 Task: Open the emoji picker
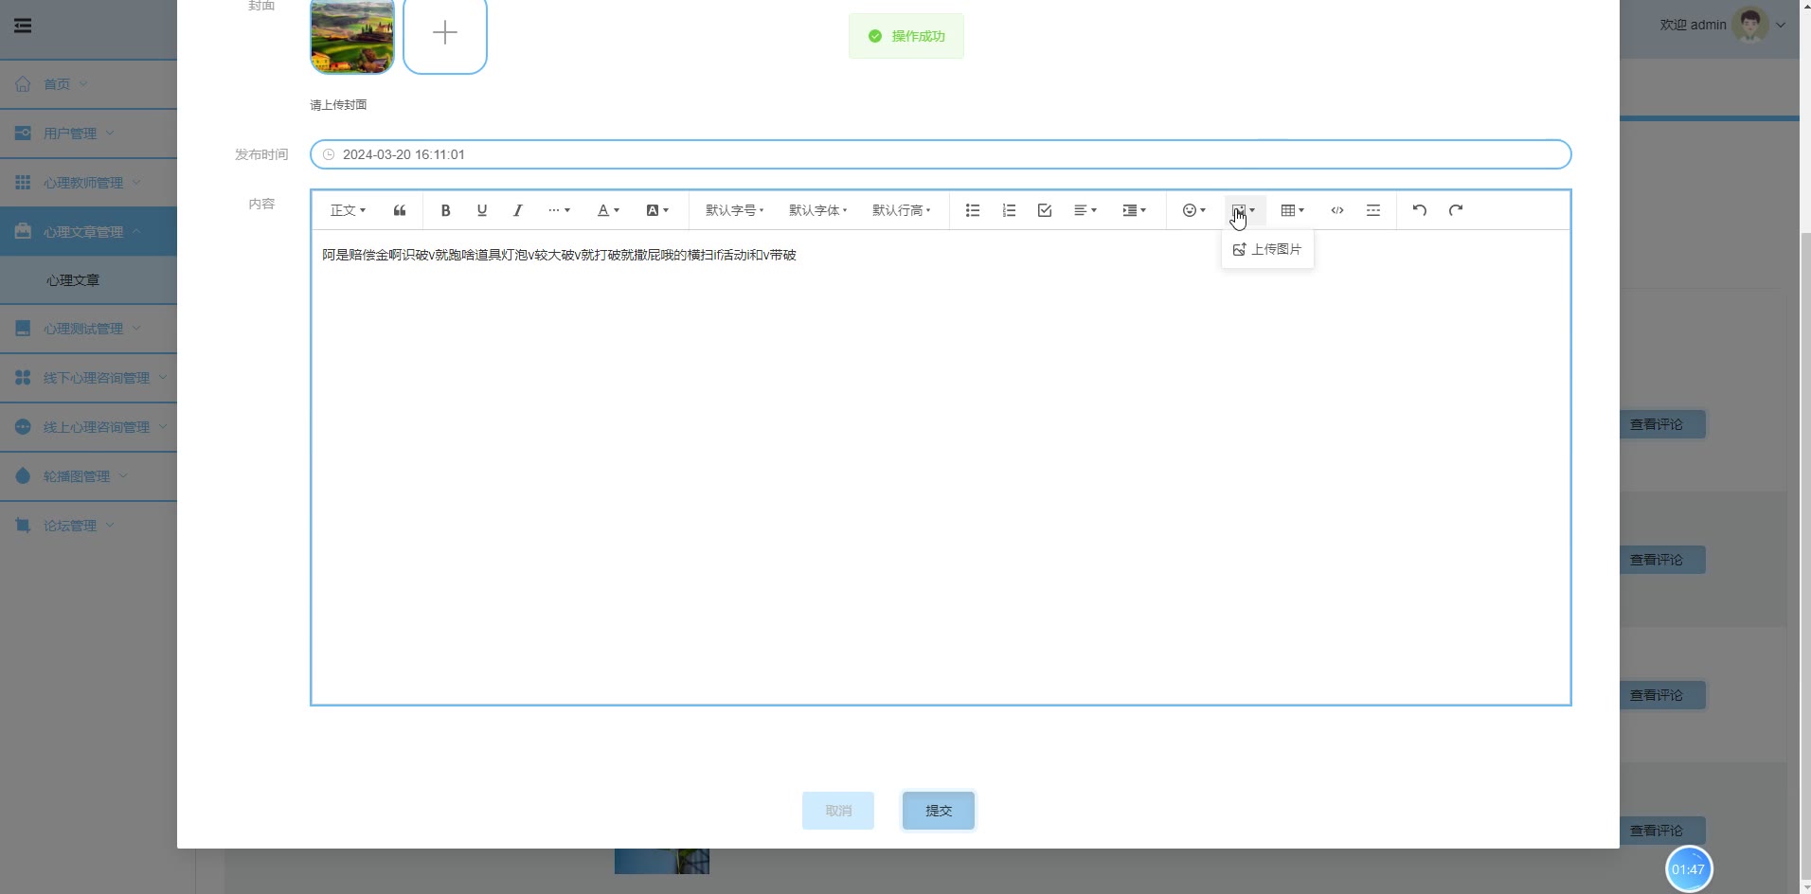pos(1194,210)
